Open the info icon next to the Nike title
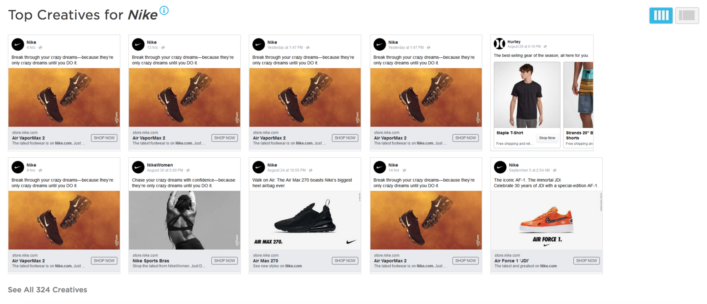This screenshot has width=707, height=304. pyautogui.click(x=164, y=11)
